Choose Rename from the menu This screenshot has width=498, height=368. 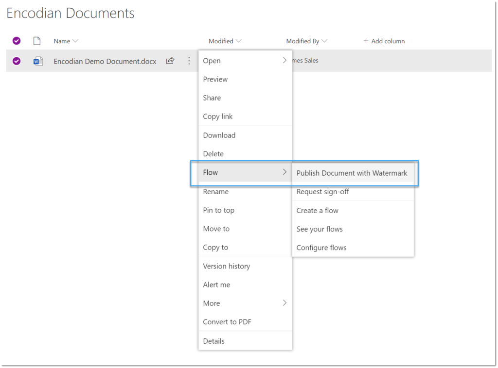pos(245,191)
